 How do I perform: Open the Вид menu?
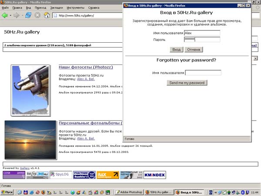click(28, 8)
